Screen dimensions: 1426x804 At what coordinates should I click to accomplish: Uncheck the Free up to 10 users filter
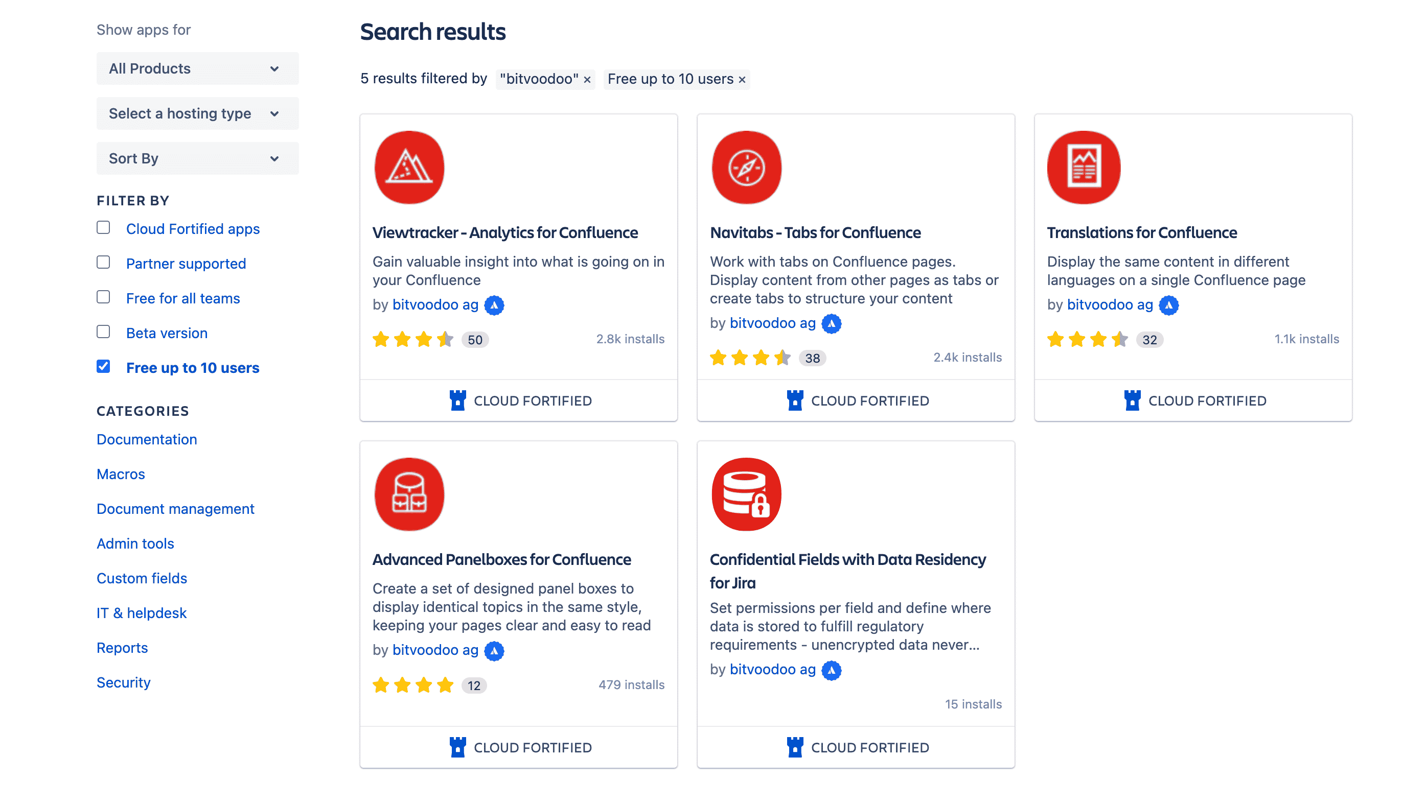click(103, 366)
